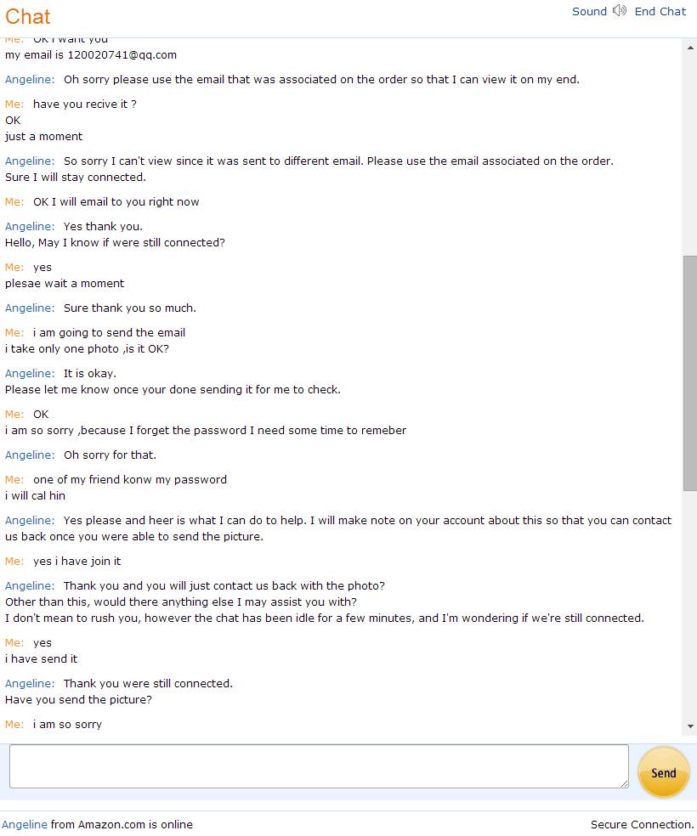The width and height of the screenshot is (697, 836).
Task: Click the scrollbar down arrow
Action: [689, 726]
